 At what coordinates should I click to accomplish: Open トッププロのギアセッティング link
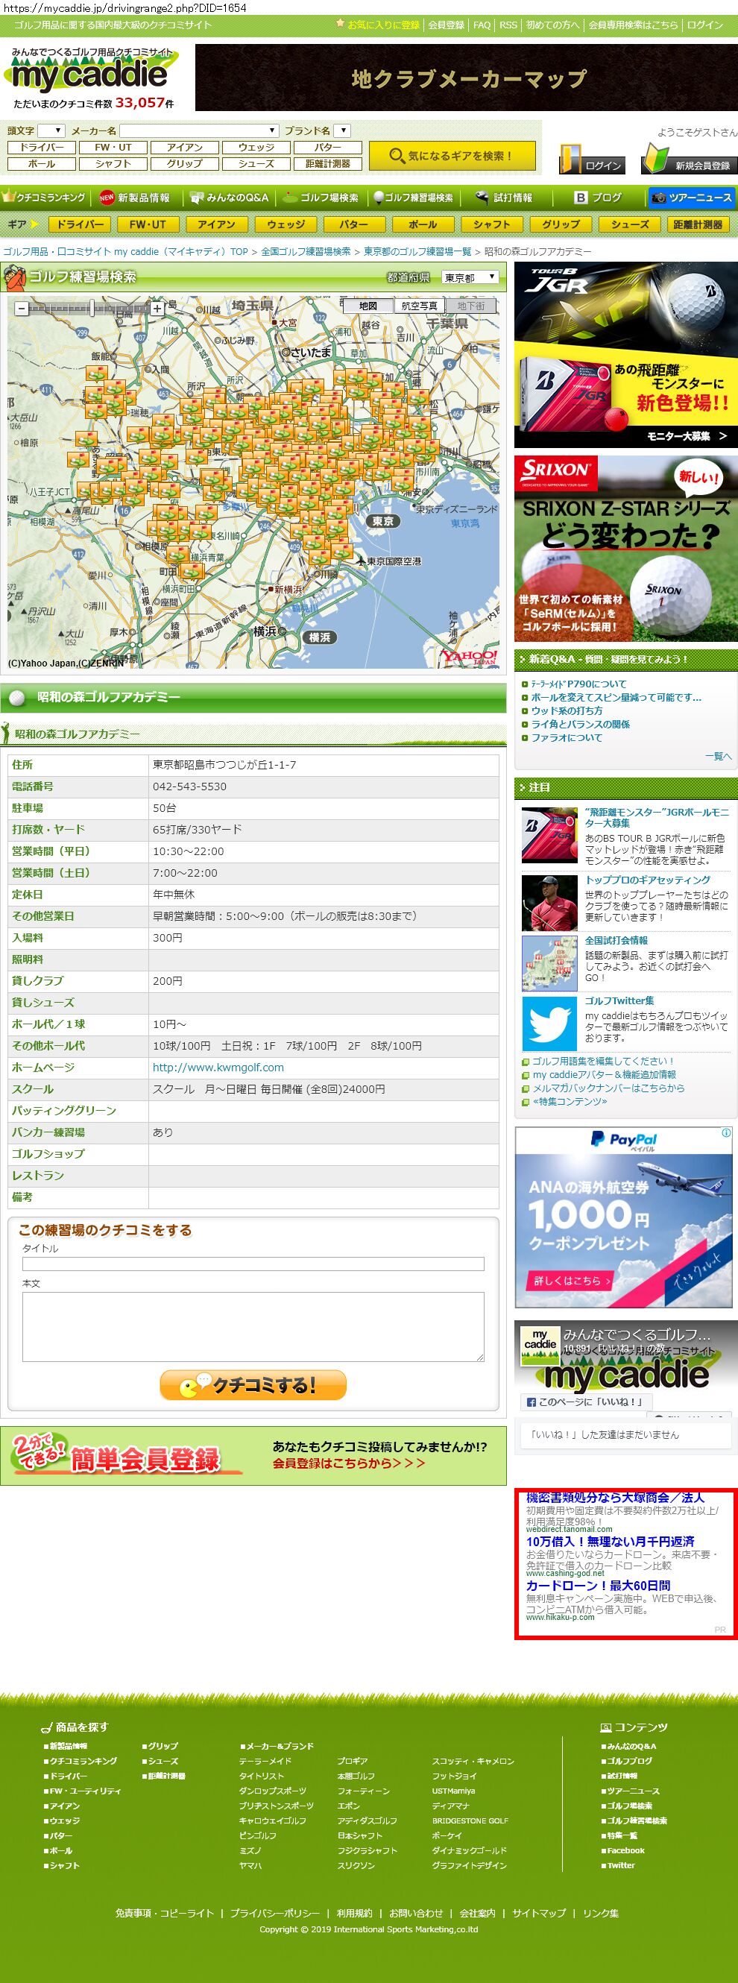click(647, 880)
